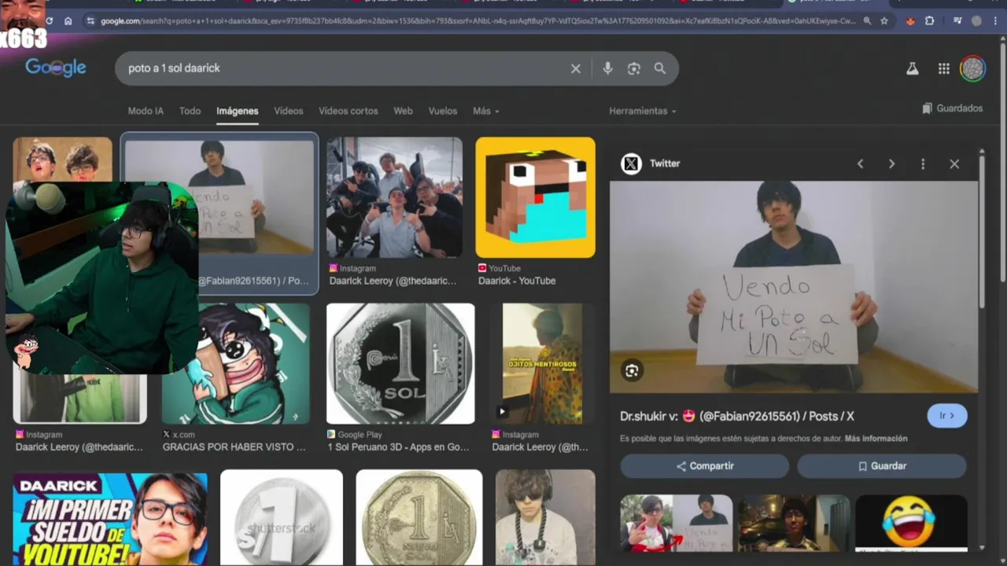Start voice search with microphone icon
This screenshot has width=1007, height=566.
pos(607,68)
